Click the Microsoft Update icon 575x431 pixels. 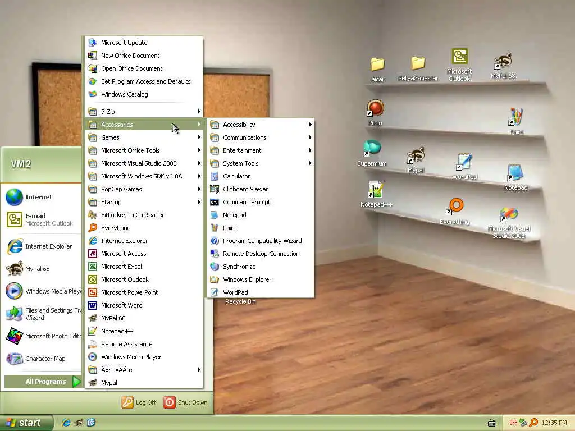point(93,43)
